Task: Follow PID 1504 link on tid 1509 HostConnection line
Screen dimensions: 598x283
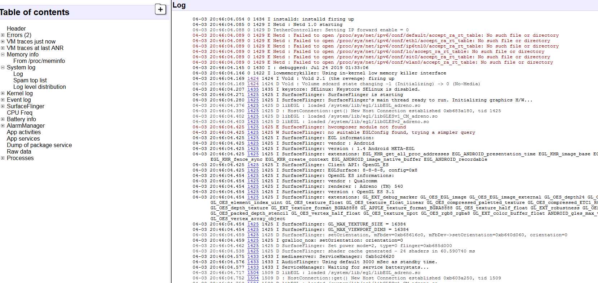Action: pos(253,278)
